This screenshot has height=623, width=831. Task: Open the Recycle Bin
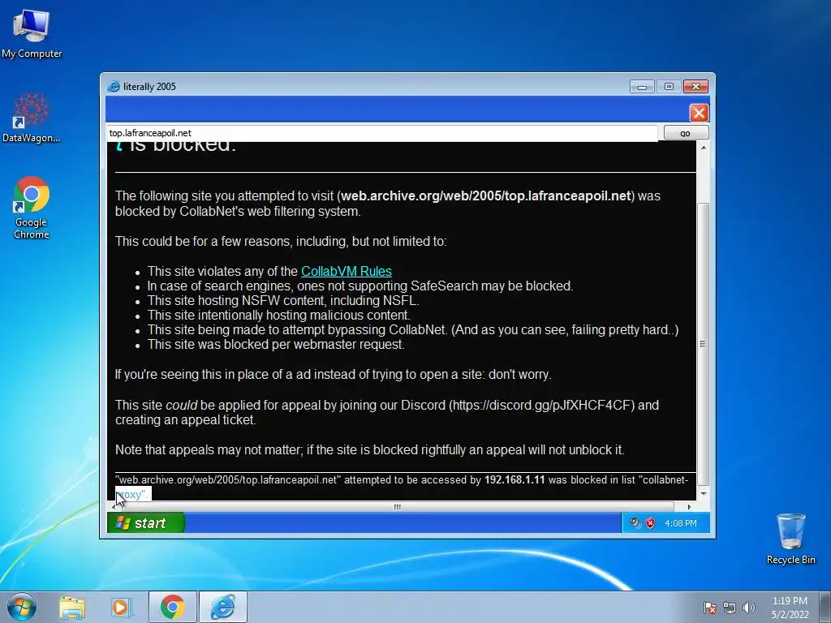[x=790, y=539]
